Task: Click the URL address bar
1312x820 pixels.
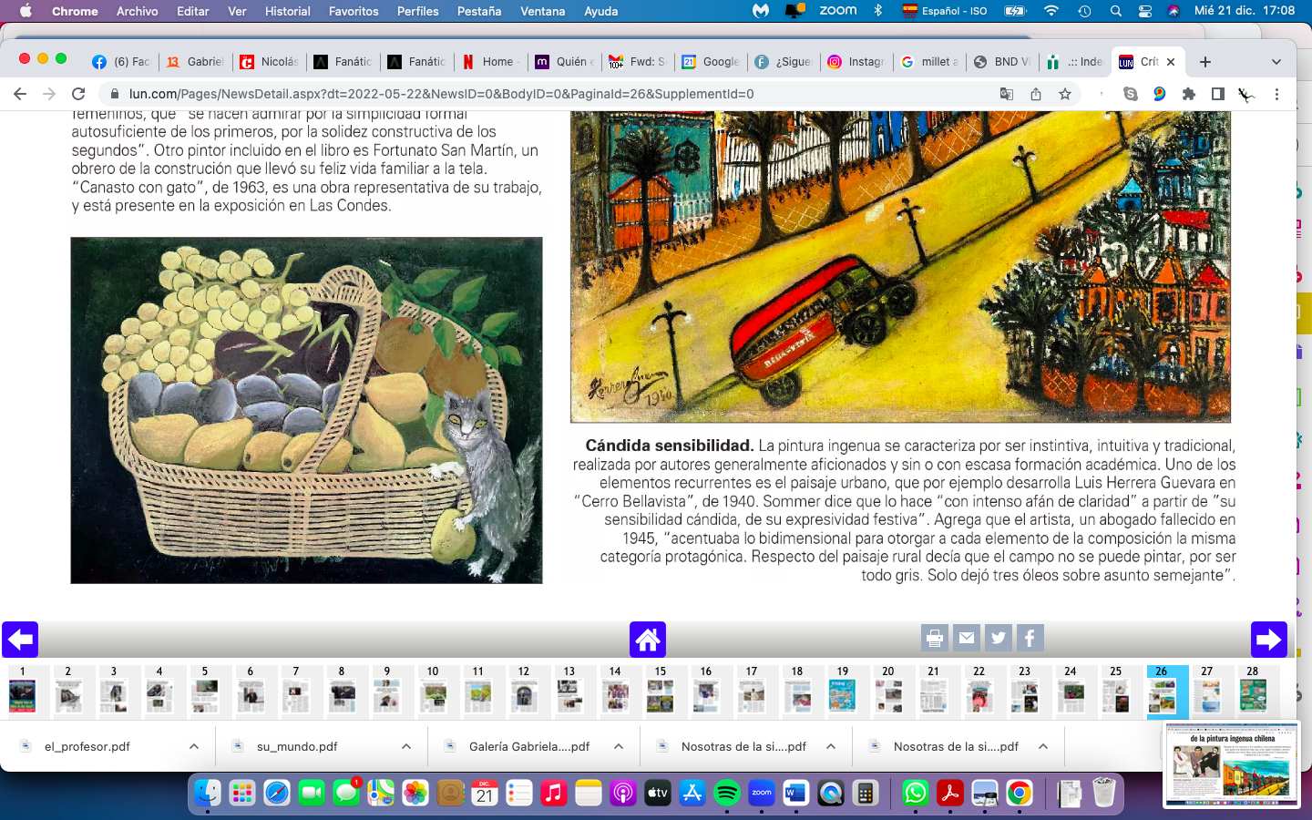Action: point(547,94)
